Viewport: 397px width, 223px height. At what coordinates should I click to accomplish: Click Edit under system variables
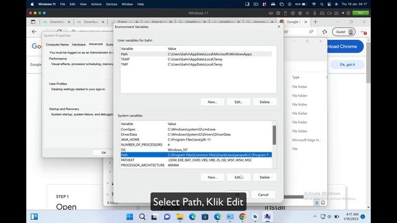click(x=238, y=177)
